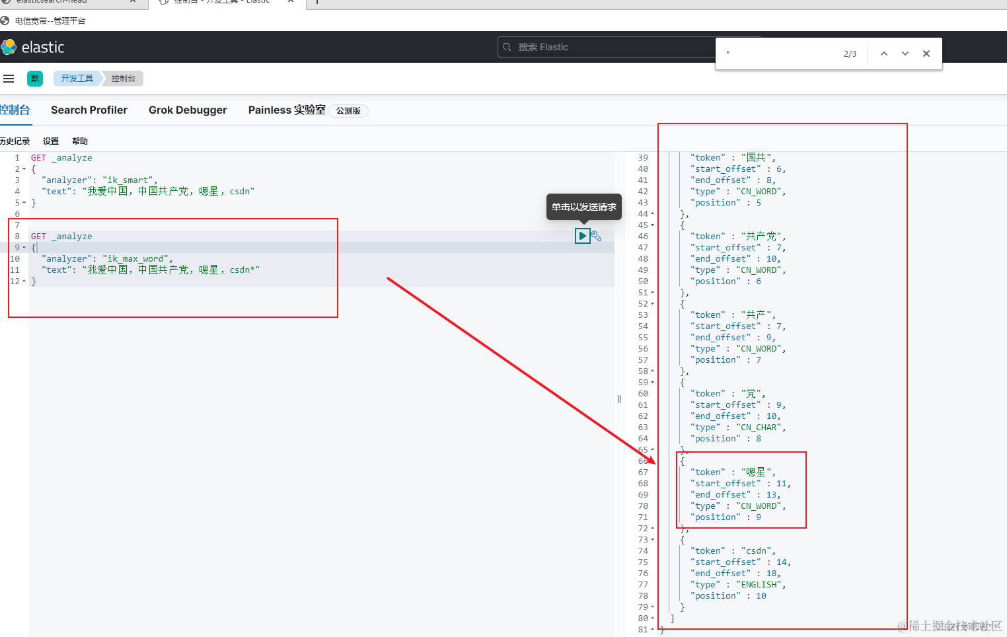Click the "token" : "国共" output line

tap(733, 158)
